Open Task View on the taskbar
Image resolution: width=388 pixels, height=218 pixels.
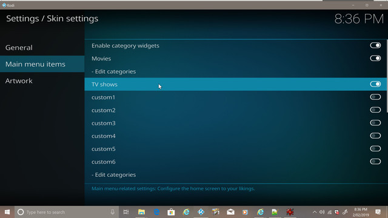click(126, 212)
